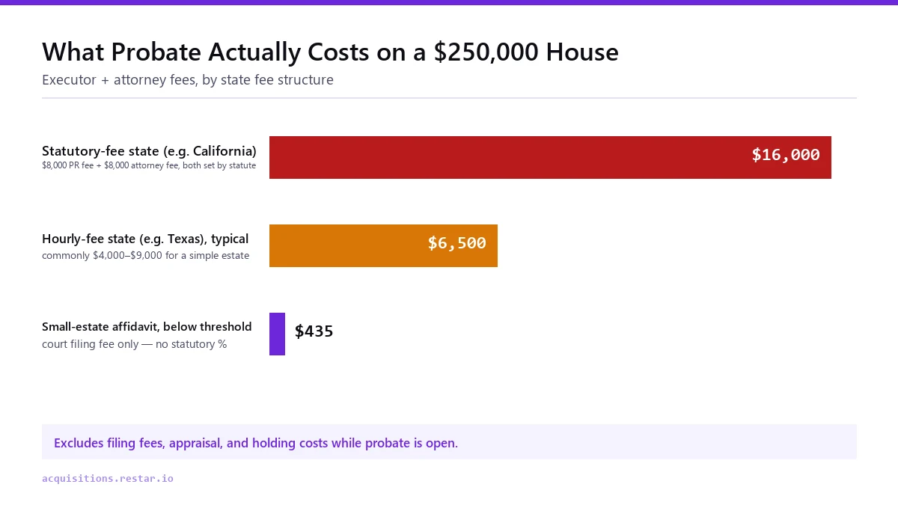Click the orange $6,500 hourly-fee bar
898x505 pixels.
(x=383, y=245)
